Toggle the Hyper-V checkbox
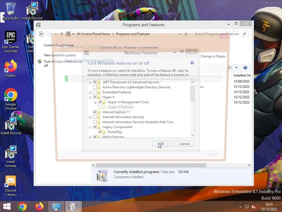Screen dimensions: 282x212 pyautogui.click(x=95, y=97)
